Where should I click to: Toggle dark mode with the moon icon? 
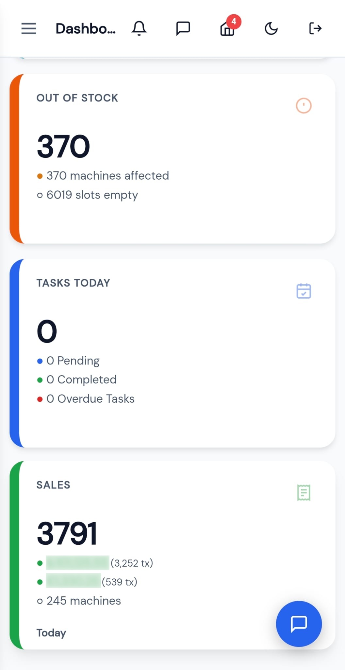pyautogui.click(x=271, y=28)
